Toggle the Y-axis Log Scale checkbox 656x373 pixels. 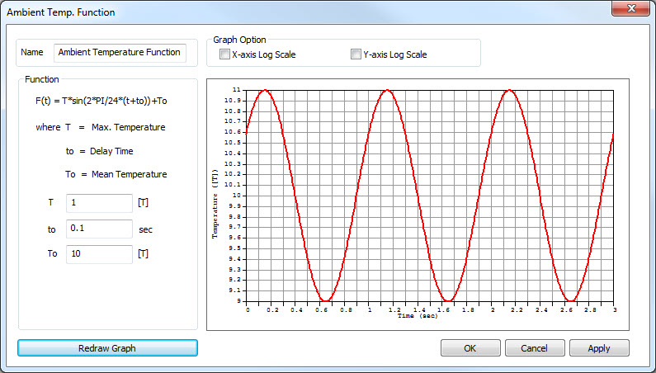(x=356, y=55)
